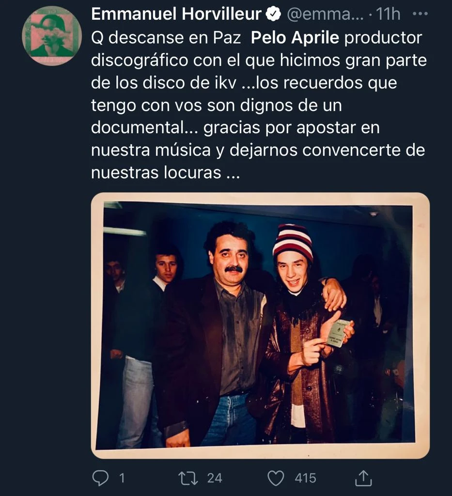Like the tweet with the heart icon
Viewport: 452px width, 496px height.
[x=276, y=478]
